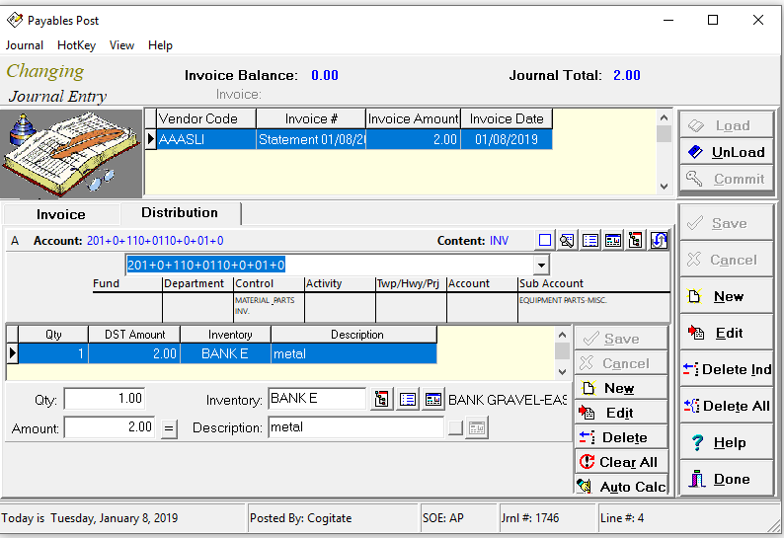Click the Load button

click(726, 125)
